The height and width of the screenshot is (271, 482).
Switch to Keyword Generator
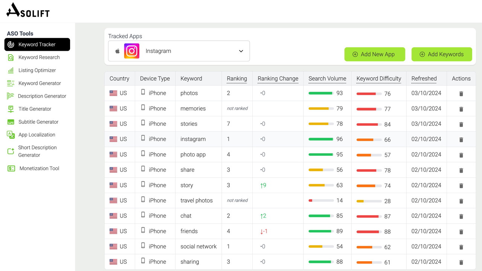[40, 83]
